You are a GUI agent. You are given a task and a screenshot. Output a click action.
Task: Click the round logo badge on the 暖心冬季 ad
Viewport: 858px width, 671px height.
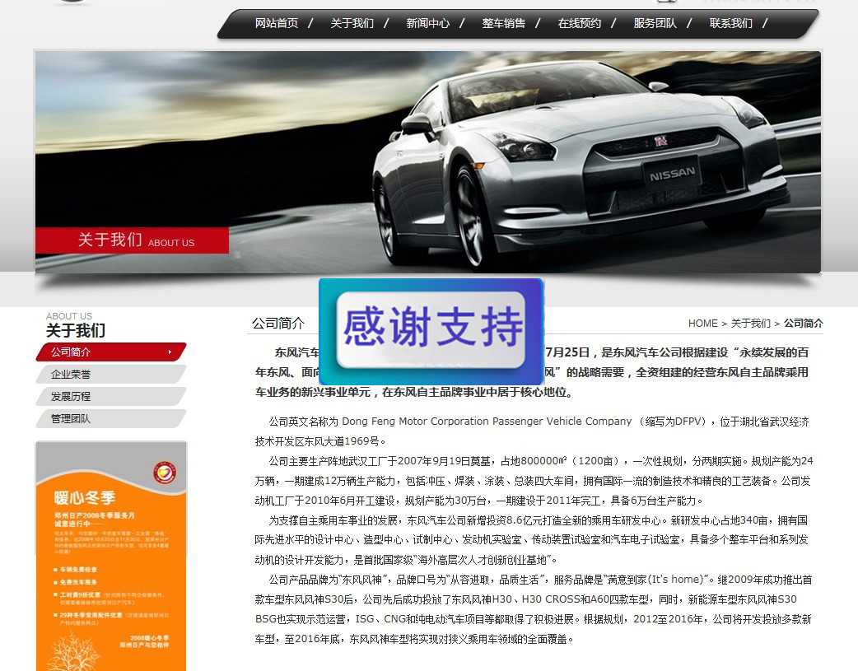[165, 473]
